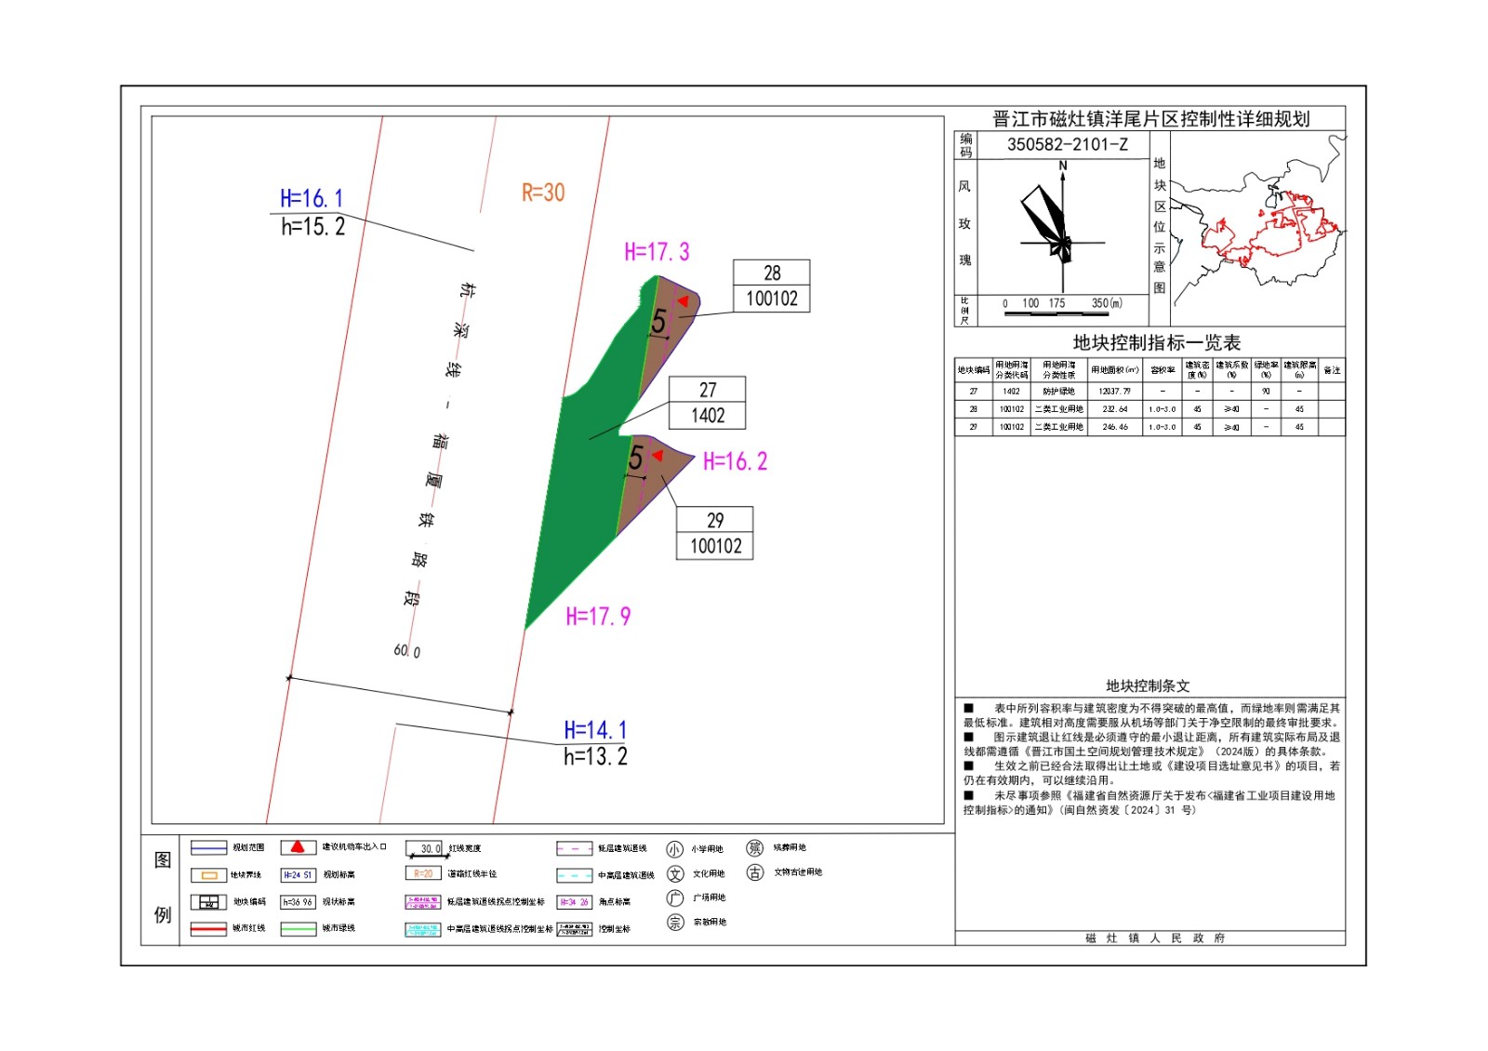Click the plot 27 code label 1402
The height and width of the screenshot is (1051, 1488).
[x=707, y=415]
